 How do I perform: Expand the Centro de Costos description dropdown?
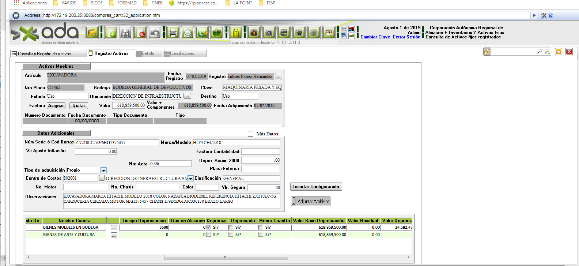190,179
